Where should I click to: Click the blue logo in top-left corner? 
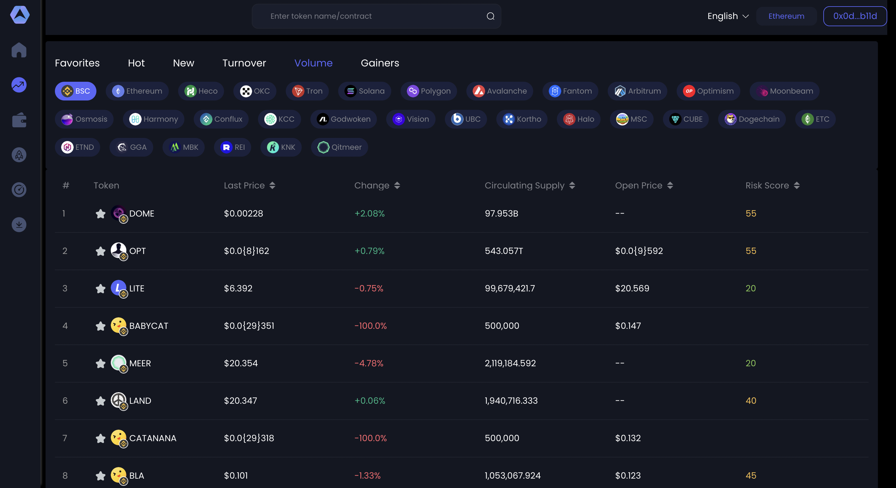pyautogui.click(x=20, y=15)
